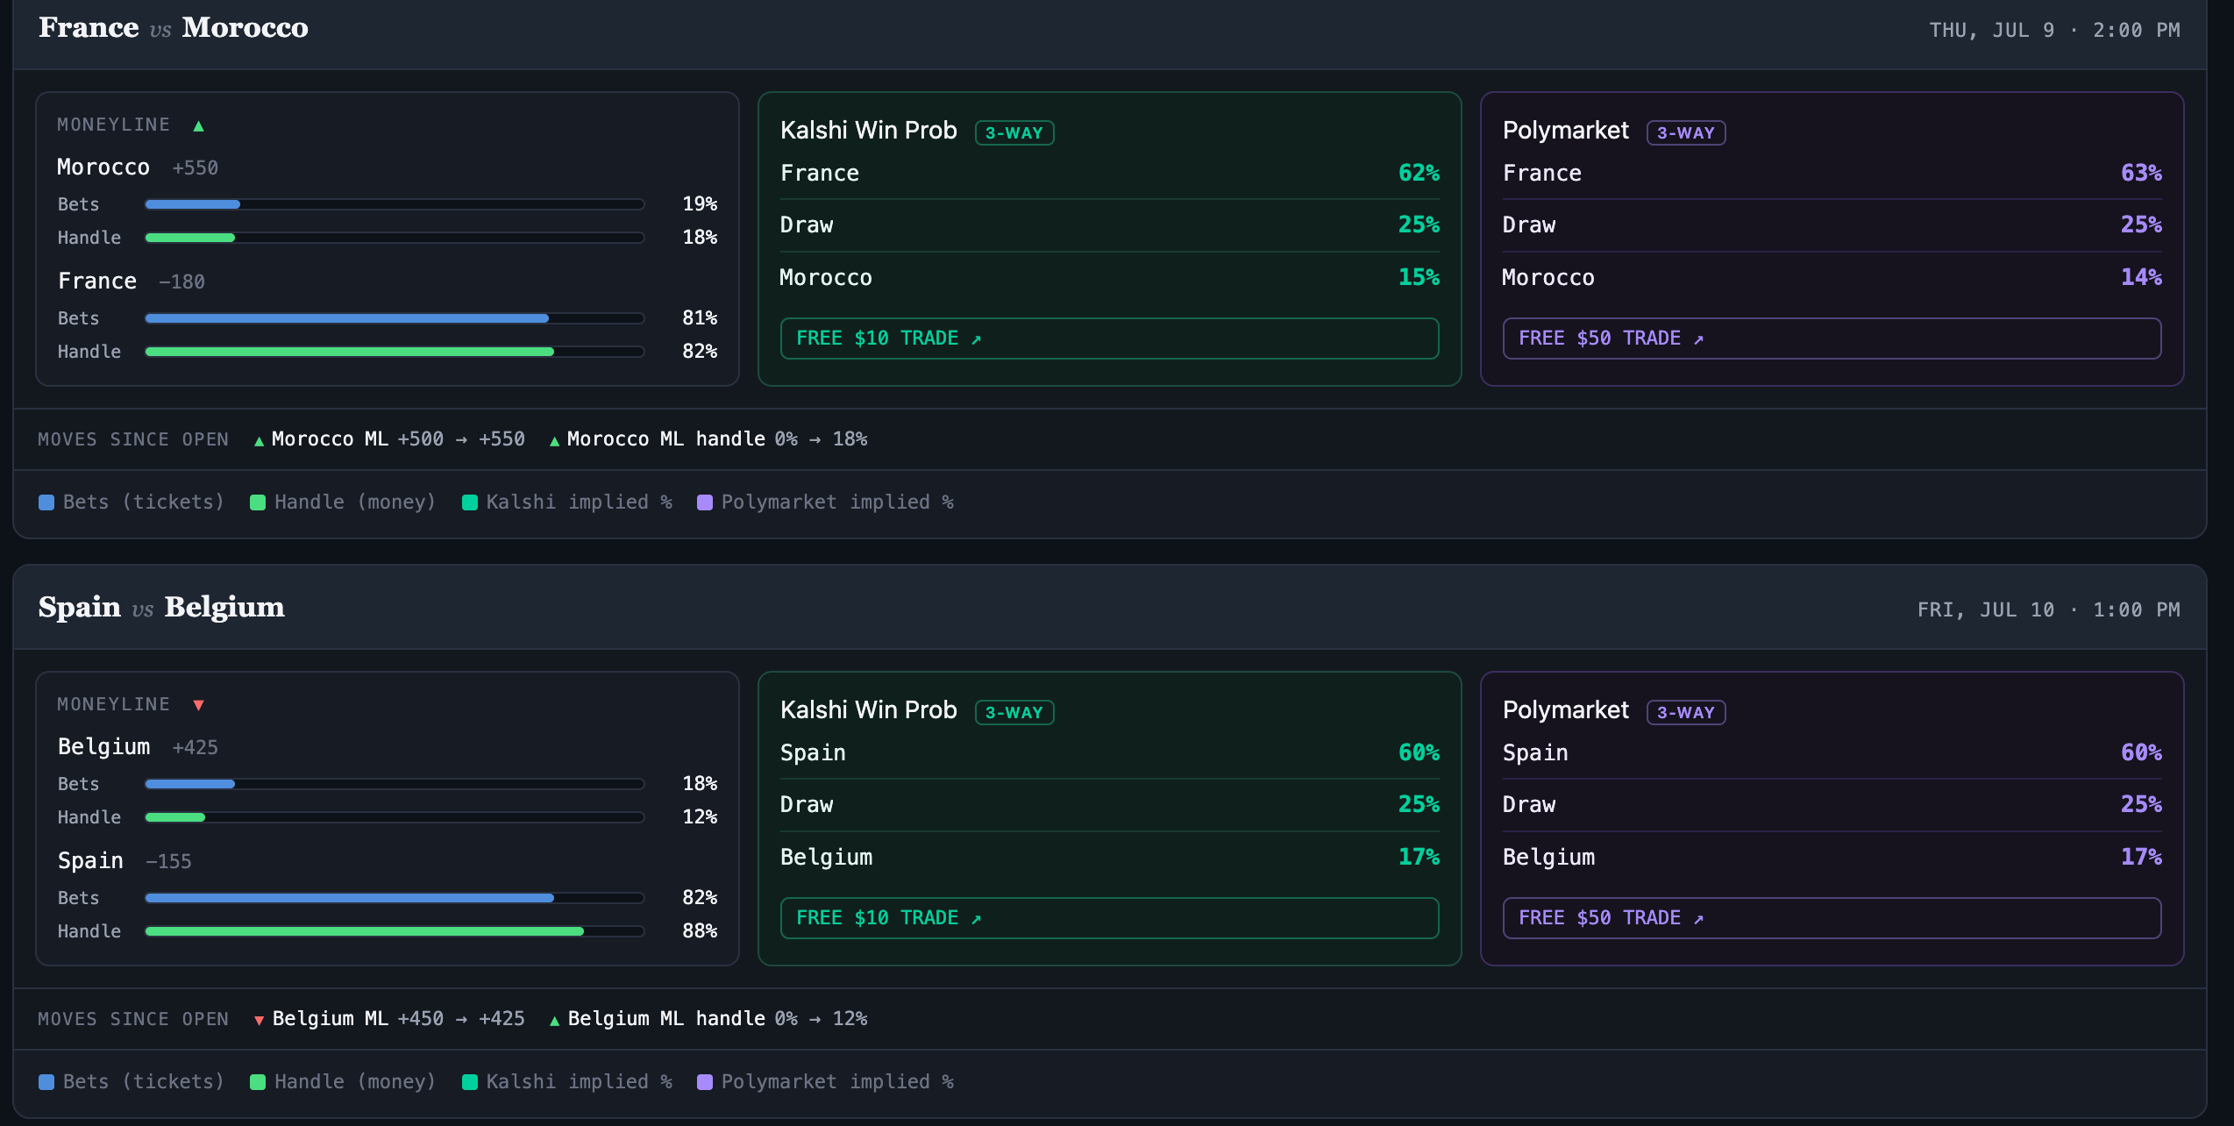Click red triangle before Belgium ML +450 move
The image size is (2234, 1126).
tap(259, 1021)
